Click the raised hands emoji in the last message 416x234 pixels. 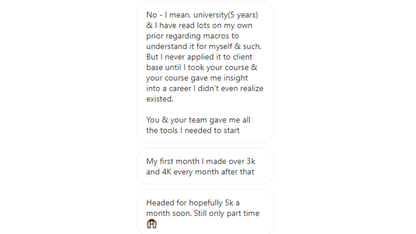click(151, 224)
